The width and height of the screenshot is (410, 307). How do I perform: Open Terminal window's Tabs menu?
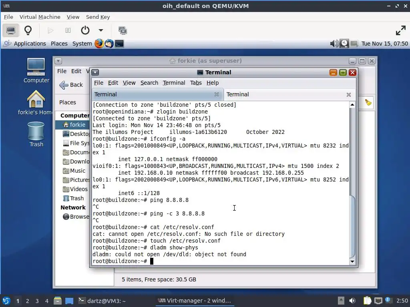tap(196, 83)
